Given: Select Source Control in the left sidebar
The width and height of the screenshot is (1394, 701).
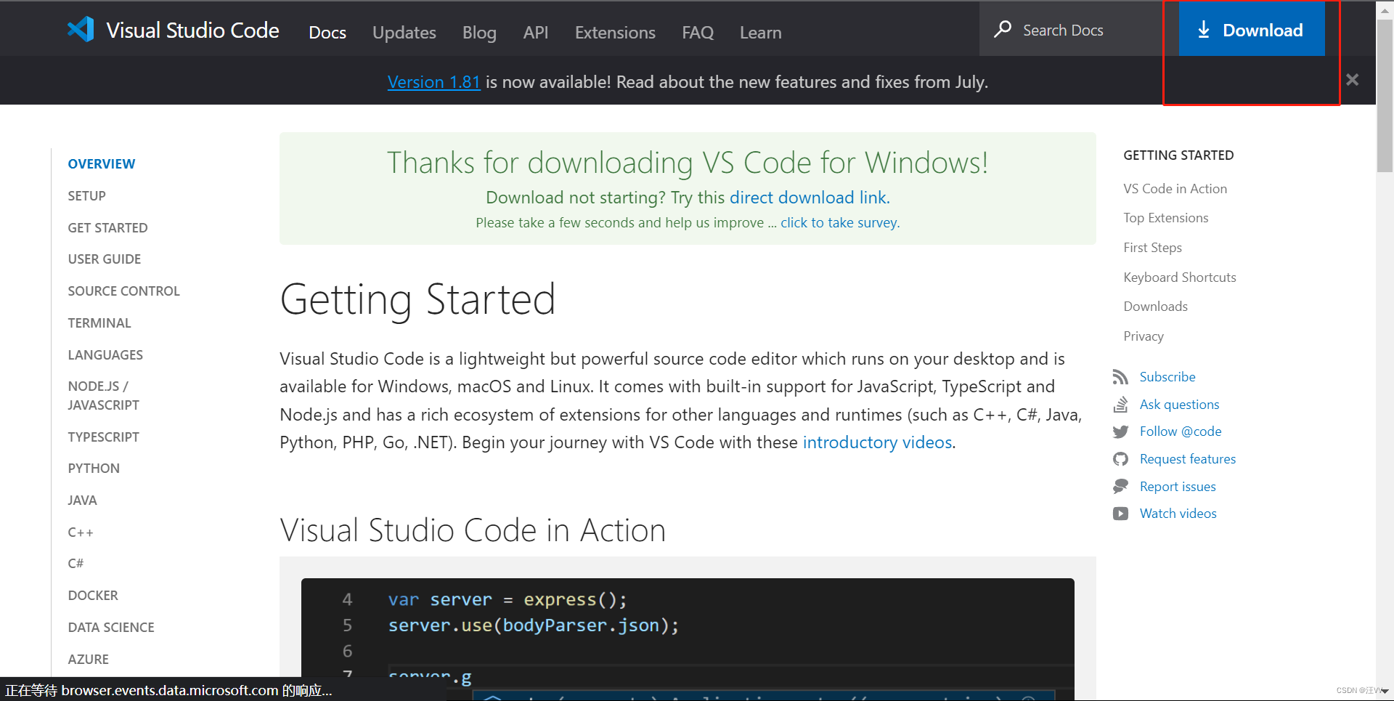Looking at the screenshot, I should click(123, 291).
